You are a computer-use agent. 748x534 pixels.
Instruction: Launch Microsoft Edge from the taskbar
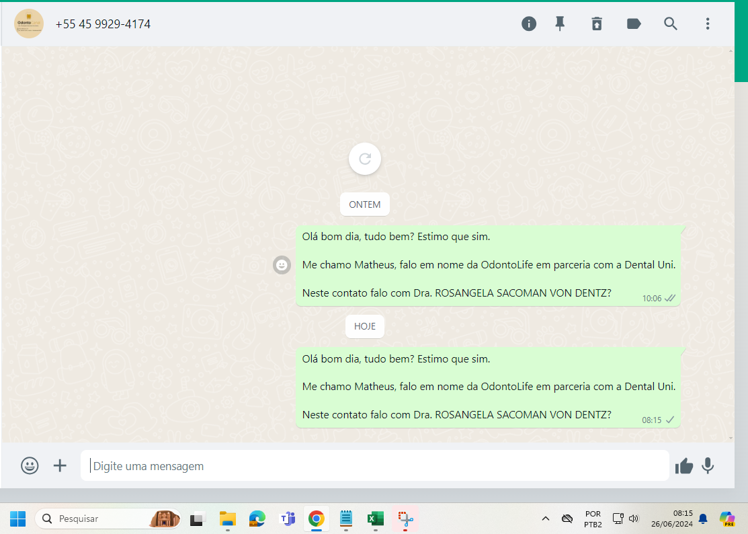click(257, 519)
